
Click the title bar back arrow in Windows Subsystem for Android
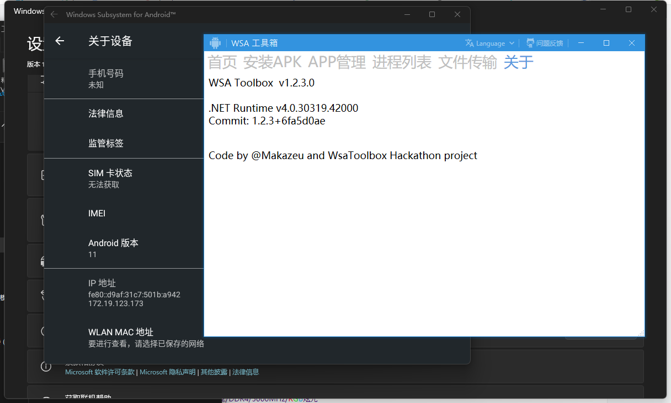click(x=54, y=14)
